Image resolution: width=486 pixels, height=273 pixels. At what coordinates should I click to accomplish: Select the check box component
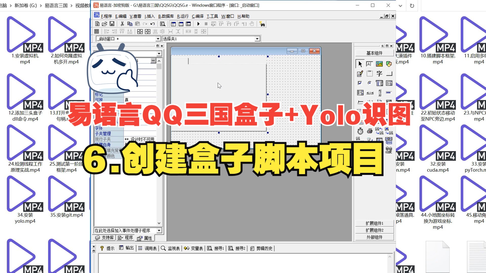pos(360,83)
